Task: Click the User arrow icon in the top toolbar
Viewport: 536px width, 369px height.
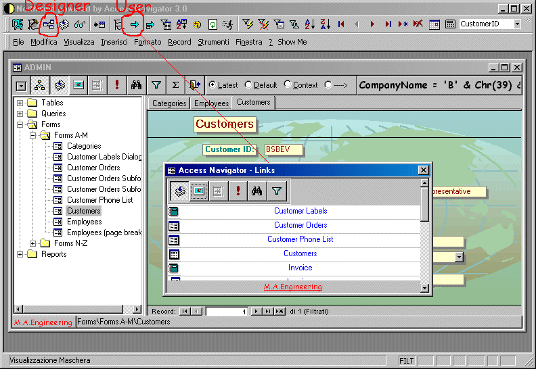Action: (x=135, y=24)
